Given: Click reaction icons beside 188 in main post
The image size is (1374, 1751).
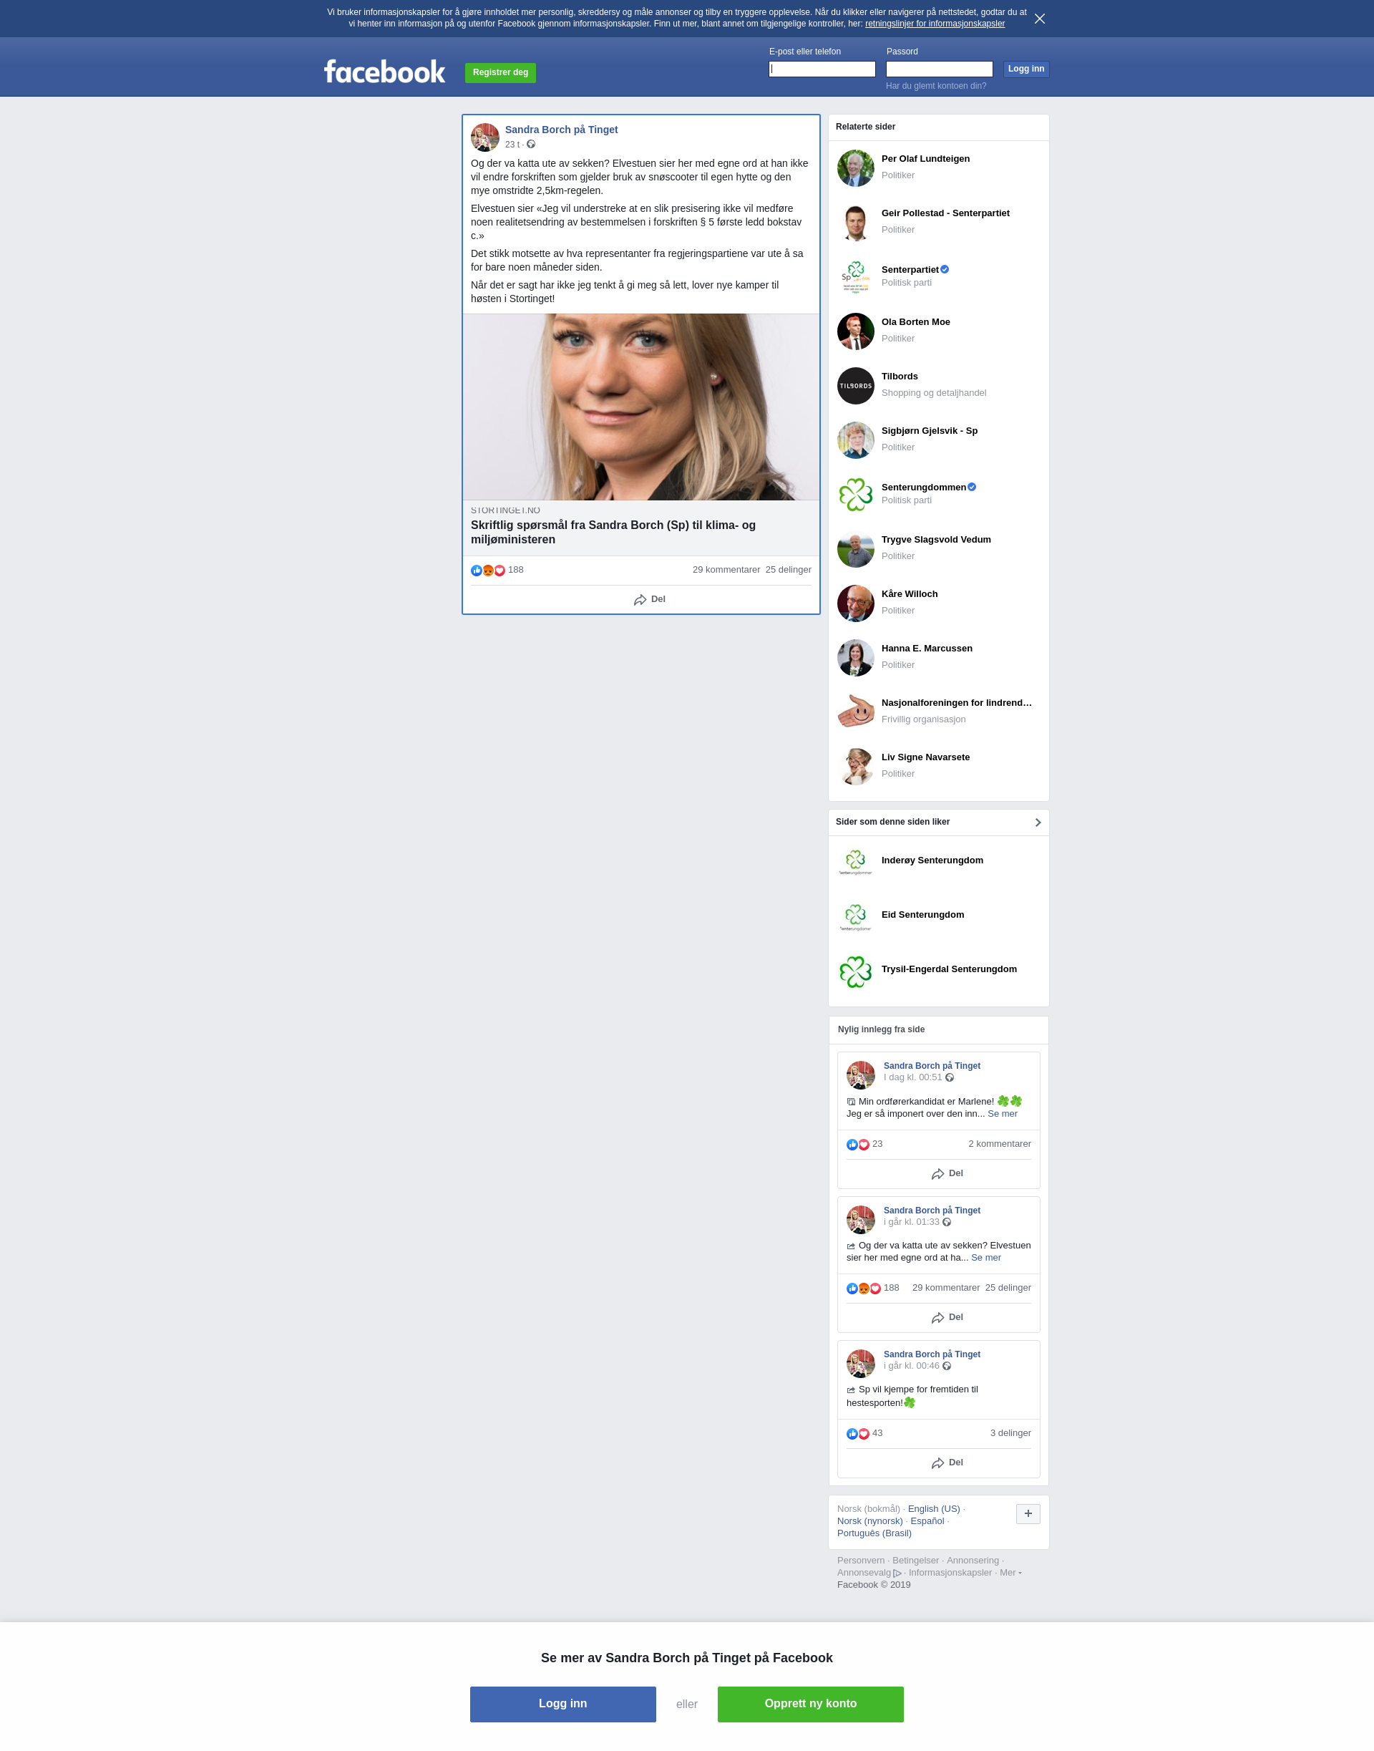Looking at the screenshot, I should coord(487,570).
